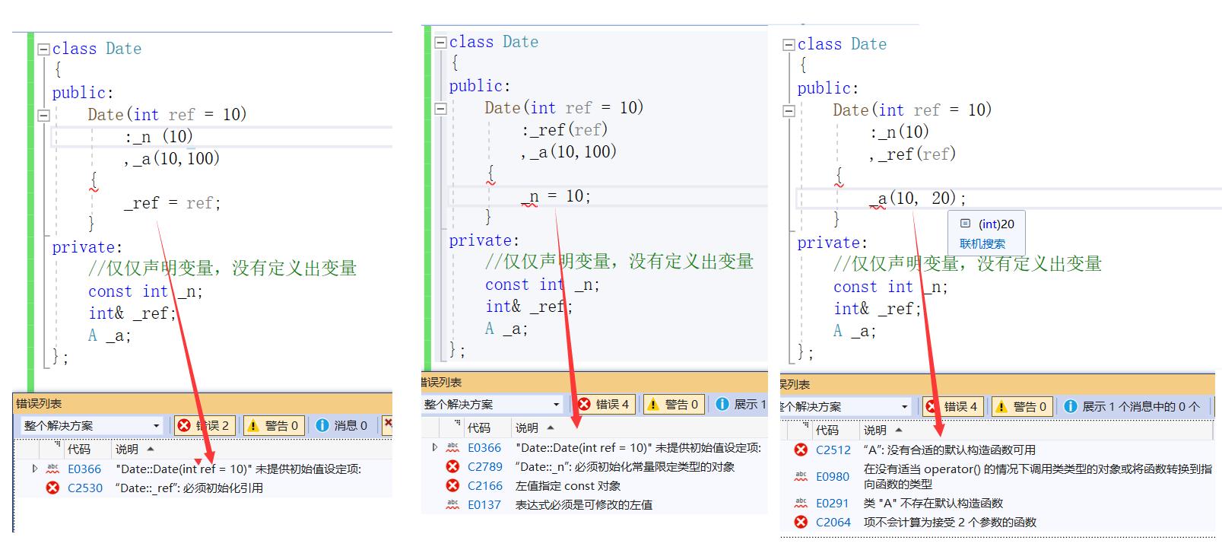This screenshot has width=1222, height=553.
Task: Select description "Date::_ref": 必须初始化引用
Action: [189, 488]
